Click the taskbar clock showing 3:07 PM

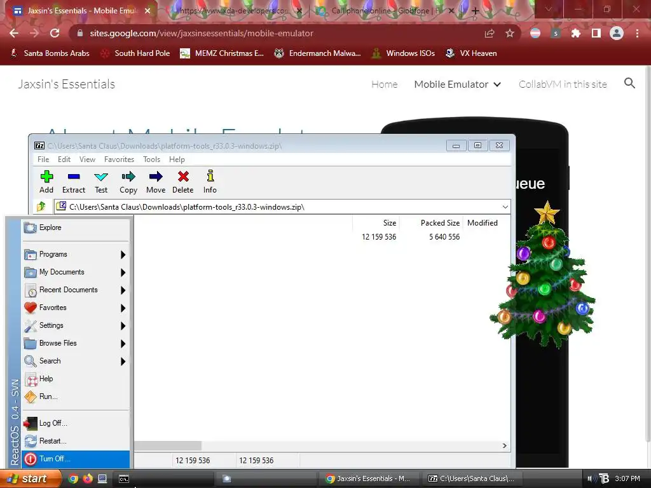pos(627,478)
